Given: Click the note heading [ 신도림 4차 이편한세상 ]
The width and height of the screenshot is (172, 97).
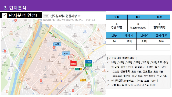Looking at the screenshot, I should pyautogui.click(x=122, y=58).
